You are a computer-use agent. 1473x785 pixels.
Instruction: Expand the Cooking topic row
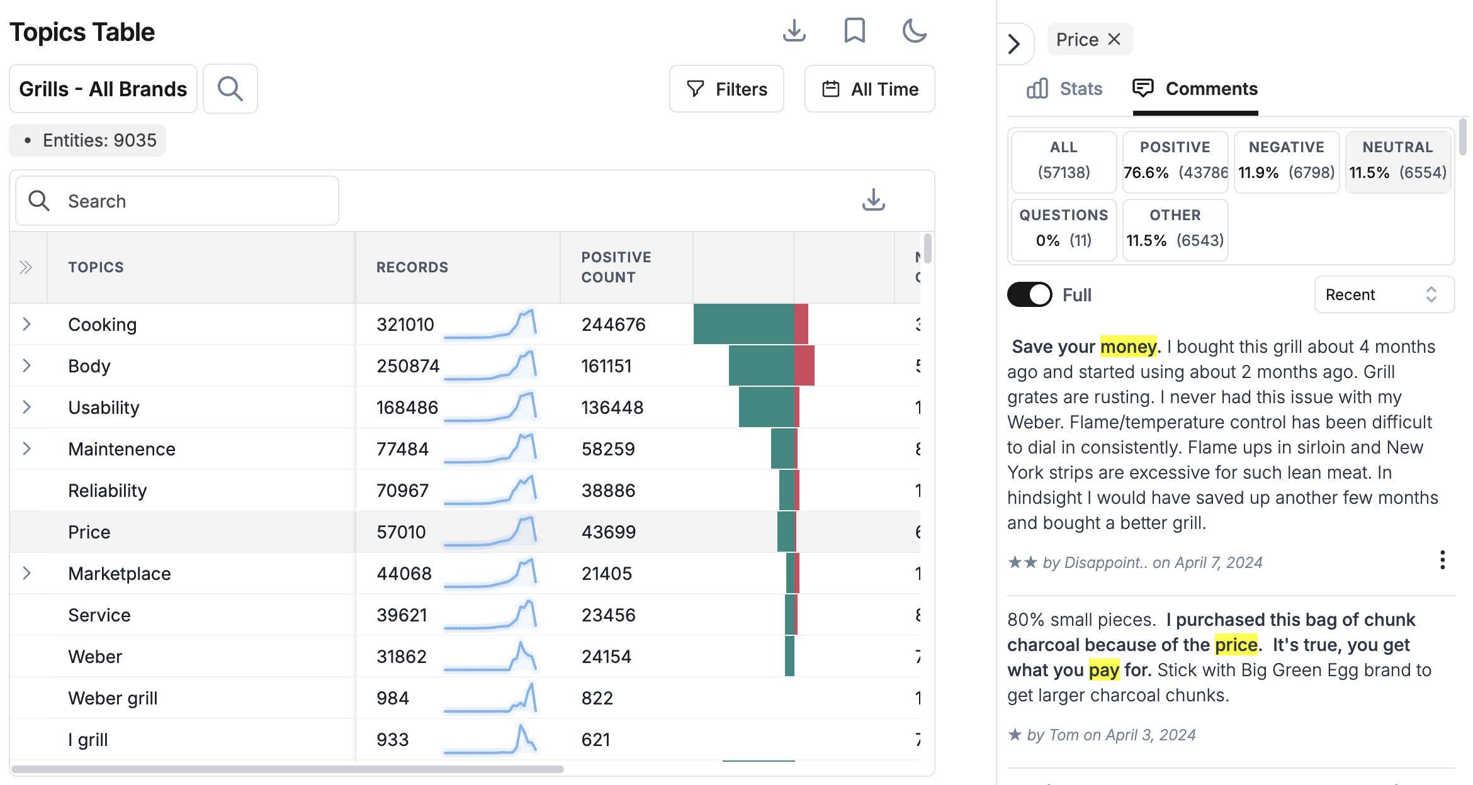pos(26,324)
